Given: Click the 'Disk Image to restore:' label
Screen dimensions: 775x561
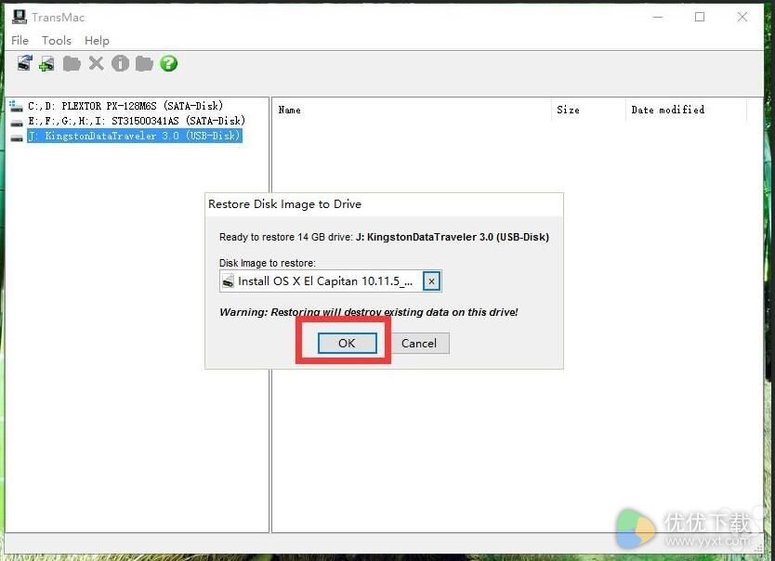Looking at the screenshot, I should tap(268, 263).
